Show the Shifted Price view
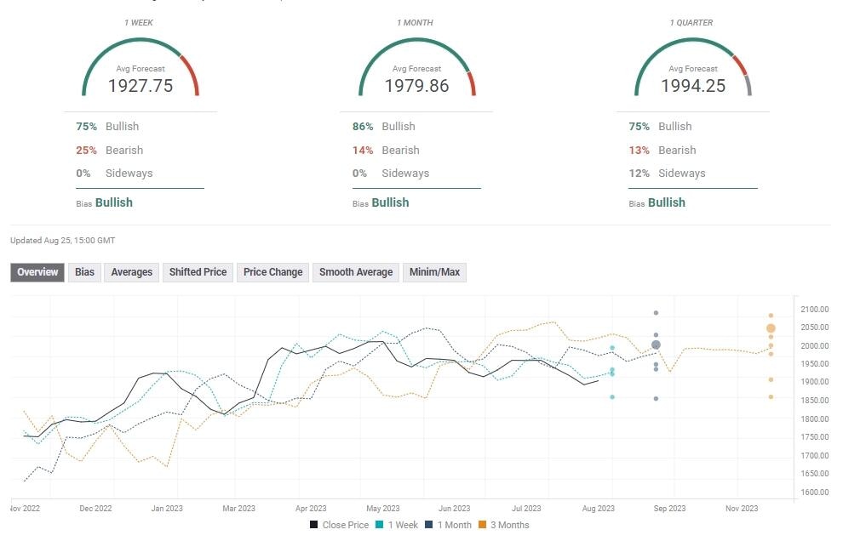 tap(198, 272)
